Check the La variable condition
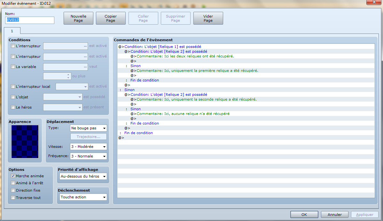 click(13, 67)
